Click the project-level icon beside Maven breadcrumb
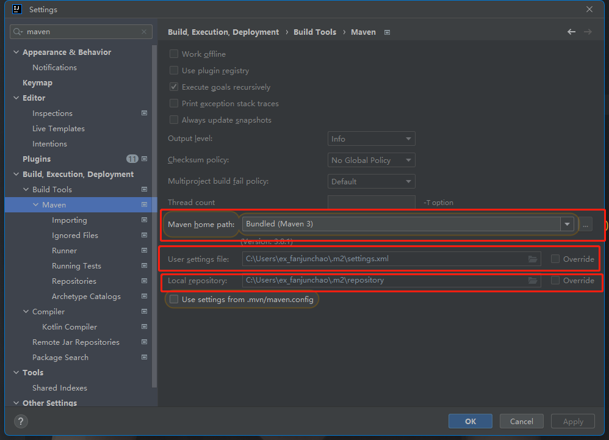The width and height of the screenshot is (609, 440). (387, 32)
